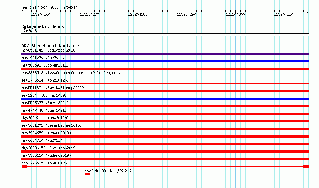
Task: Select esv22344 (Conrad2009) variant label
Action: click(44, 95)
